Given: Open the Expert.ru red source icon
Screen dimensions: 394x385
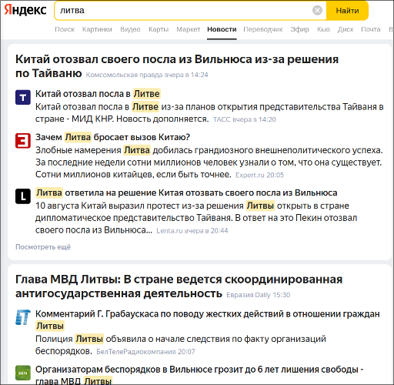Looking at the screenshot, I should coord(23,140).
